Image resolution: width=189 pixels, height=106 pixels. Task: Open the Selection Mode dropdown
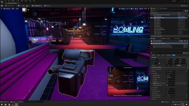(x=10, y=6)
